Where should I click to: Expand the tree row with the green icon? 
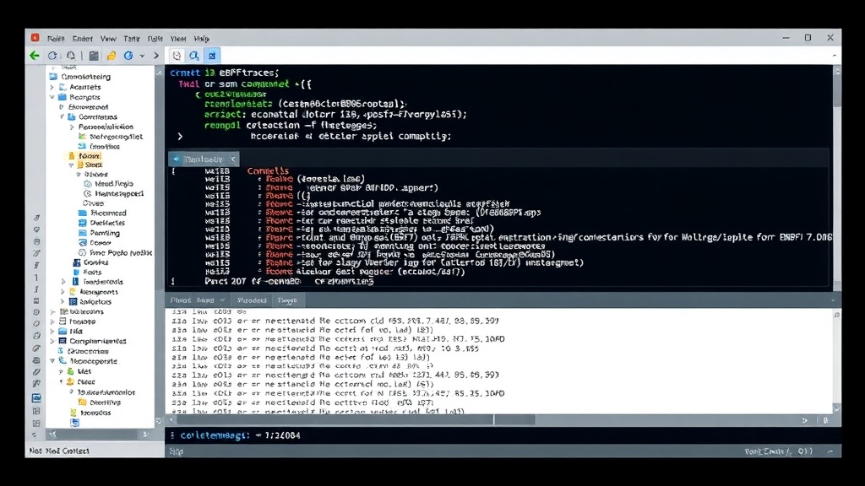[x=62, y=371]
